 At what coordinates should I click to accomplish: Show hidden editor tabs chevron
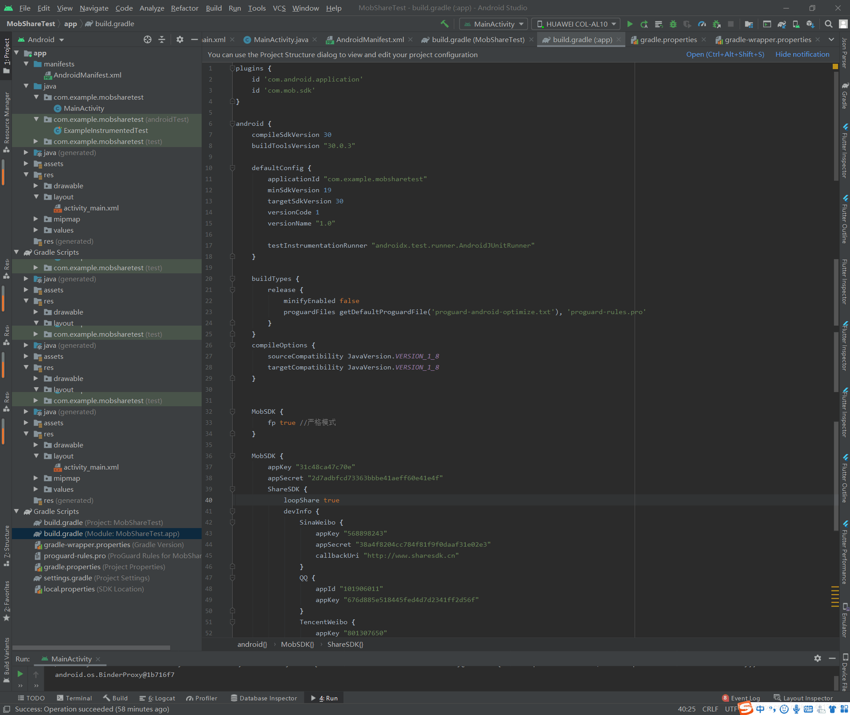[831, 39]
